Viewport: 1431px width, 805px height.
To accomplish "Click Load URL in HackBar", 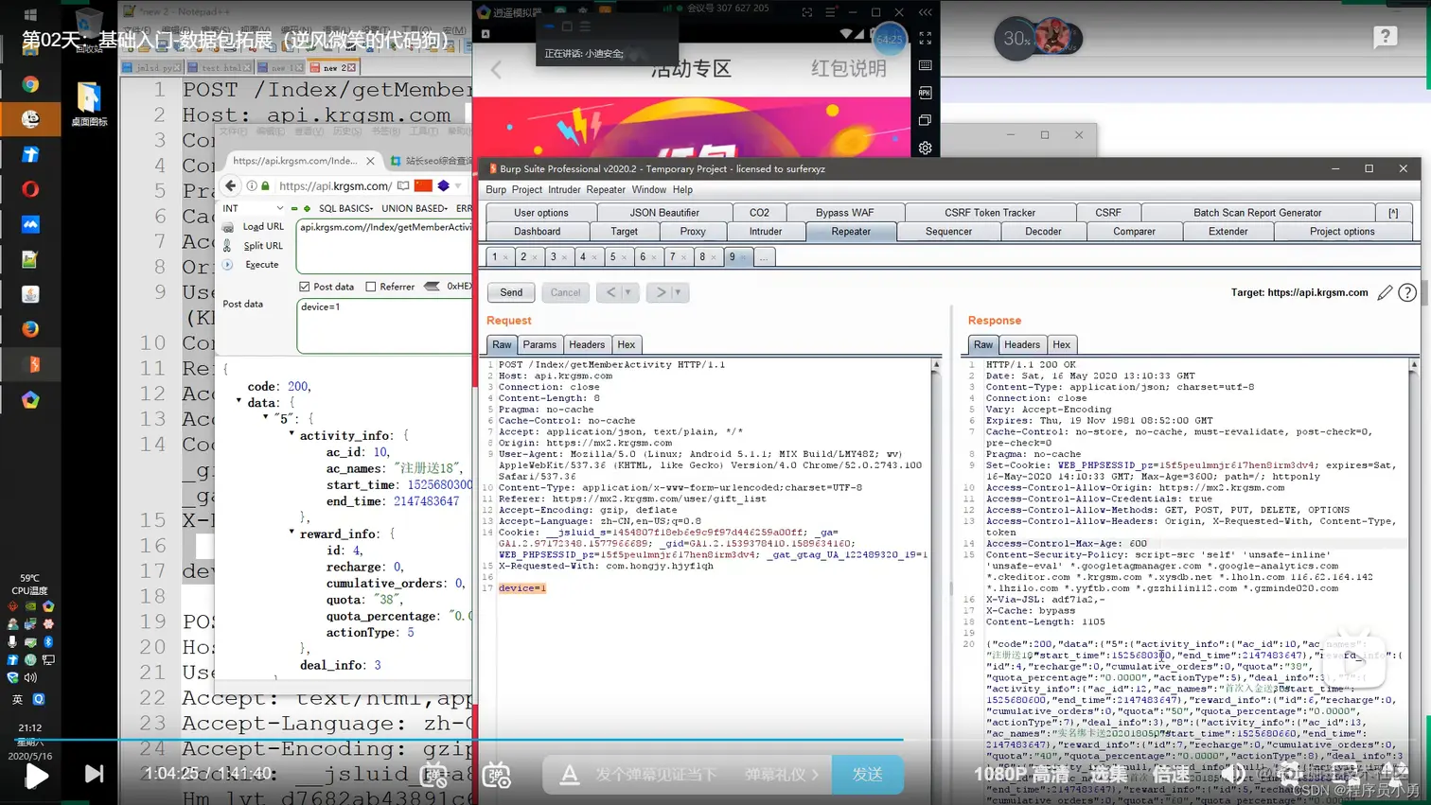I will coord(262,227).
